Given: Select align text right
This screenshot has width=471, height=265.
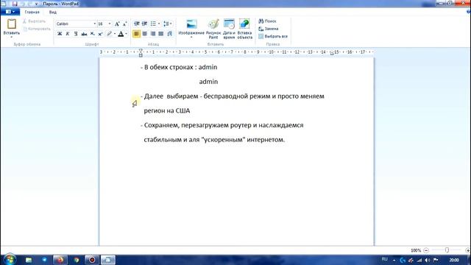Looking at the screenshot, I should [153, 34].
